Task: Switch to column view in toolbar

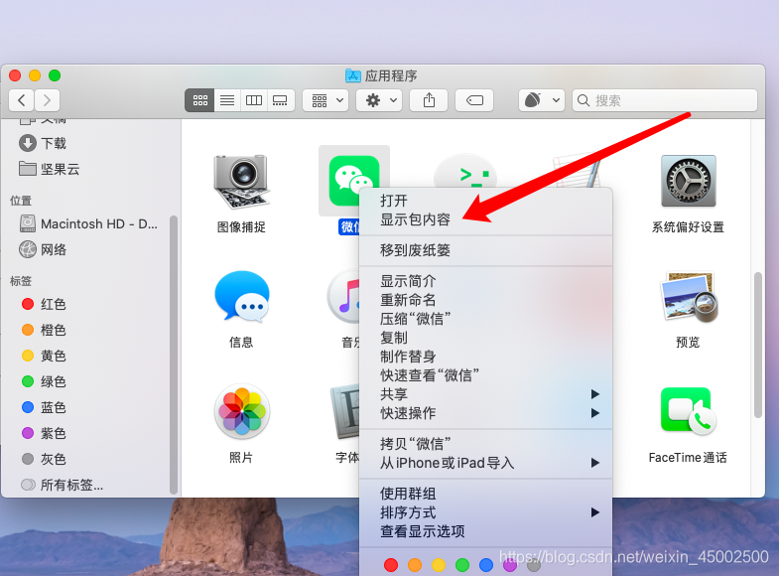Action: (254, 100)
